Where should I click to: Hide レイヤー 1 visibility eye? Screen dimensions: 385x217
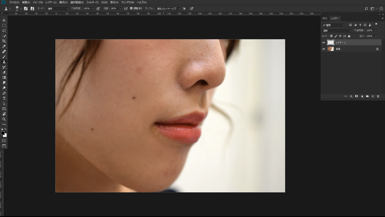324,43
